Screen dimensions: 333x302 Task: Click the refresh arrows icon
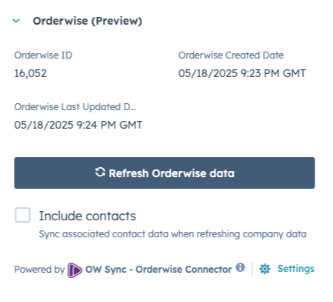tap(100, 173)
